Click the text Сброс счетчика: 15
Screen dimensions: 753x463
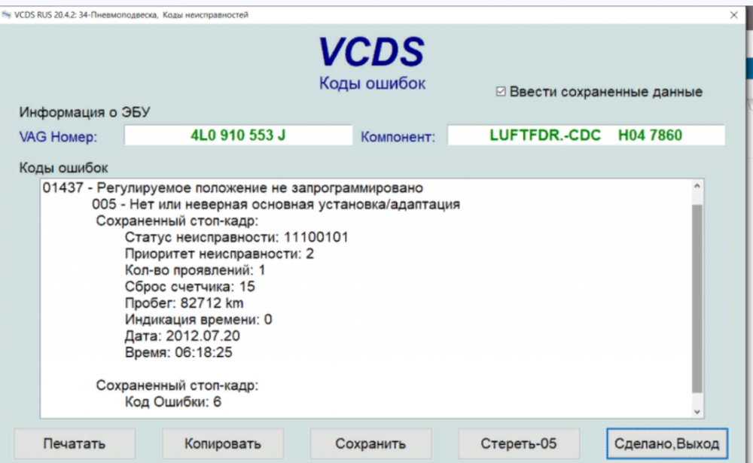190,287
